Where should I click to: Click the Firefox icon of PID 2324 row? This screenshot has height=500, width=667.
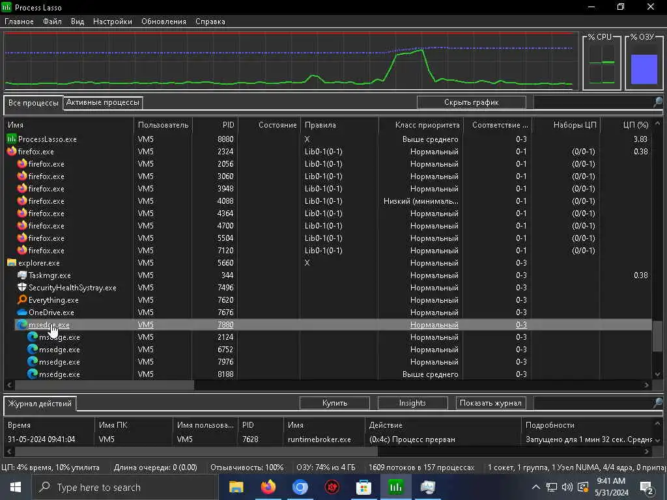click(12, 151)
